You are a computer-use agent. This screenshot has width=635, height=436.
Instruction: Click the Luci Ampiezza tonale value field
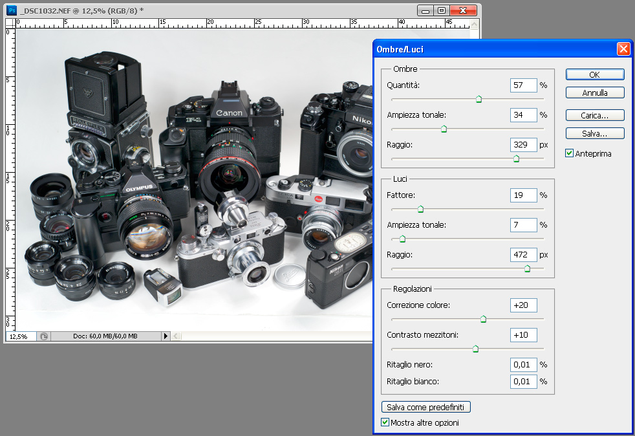(x=523, y=225)
